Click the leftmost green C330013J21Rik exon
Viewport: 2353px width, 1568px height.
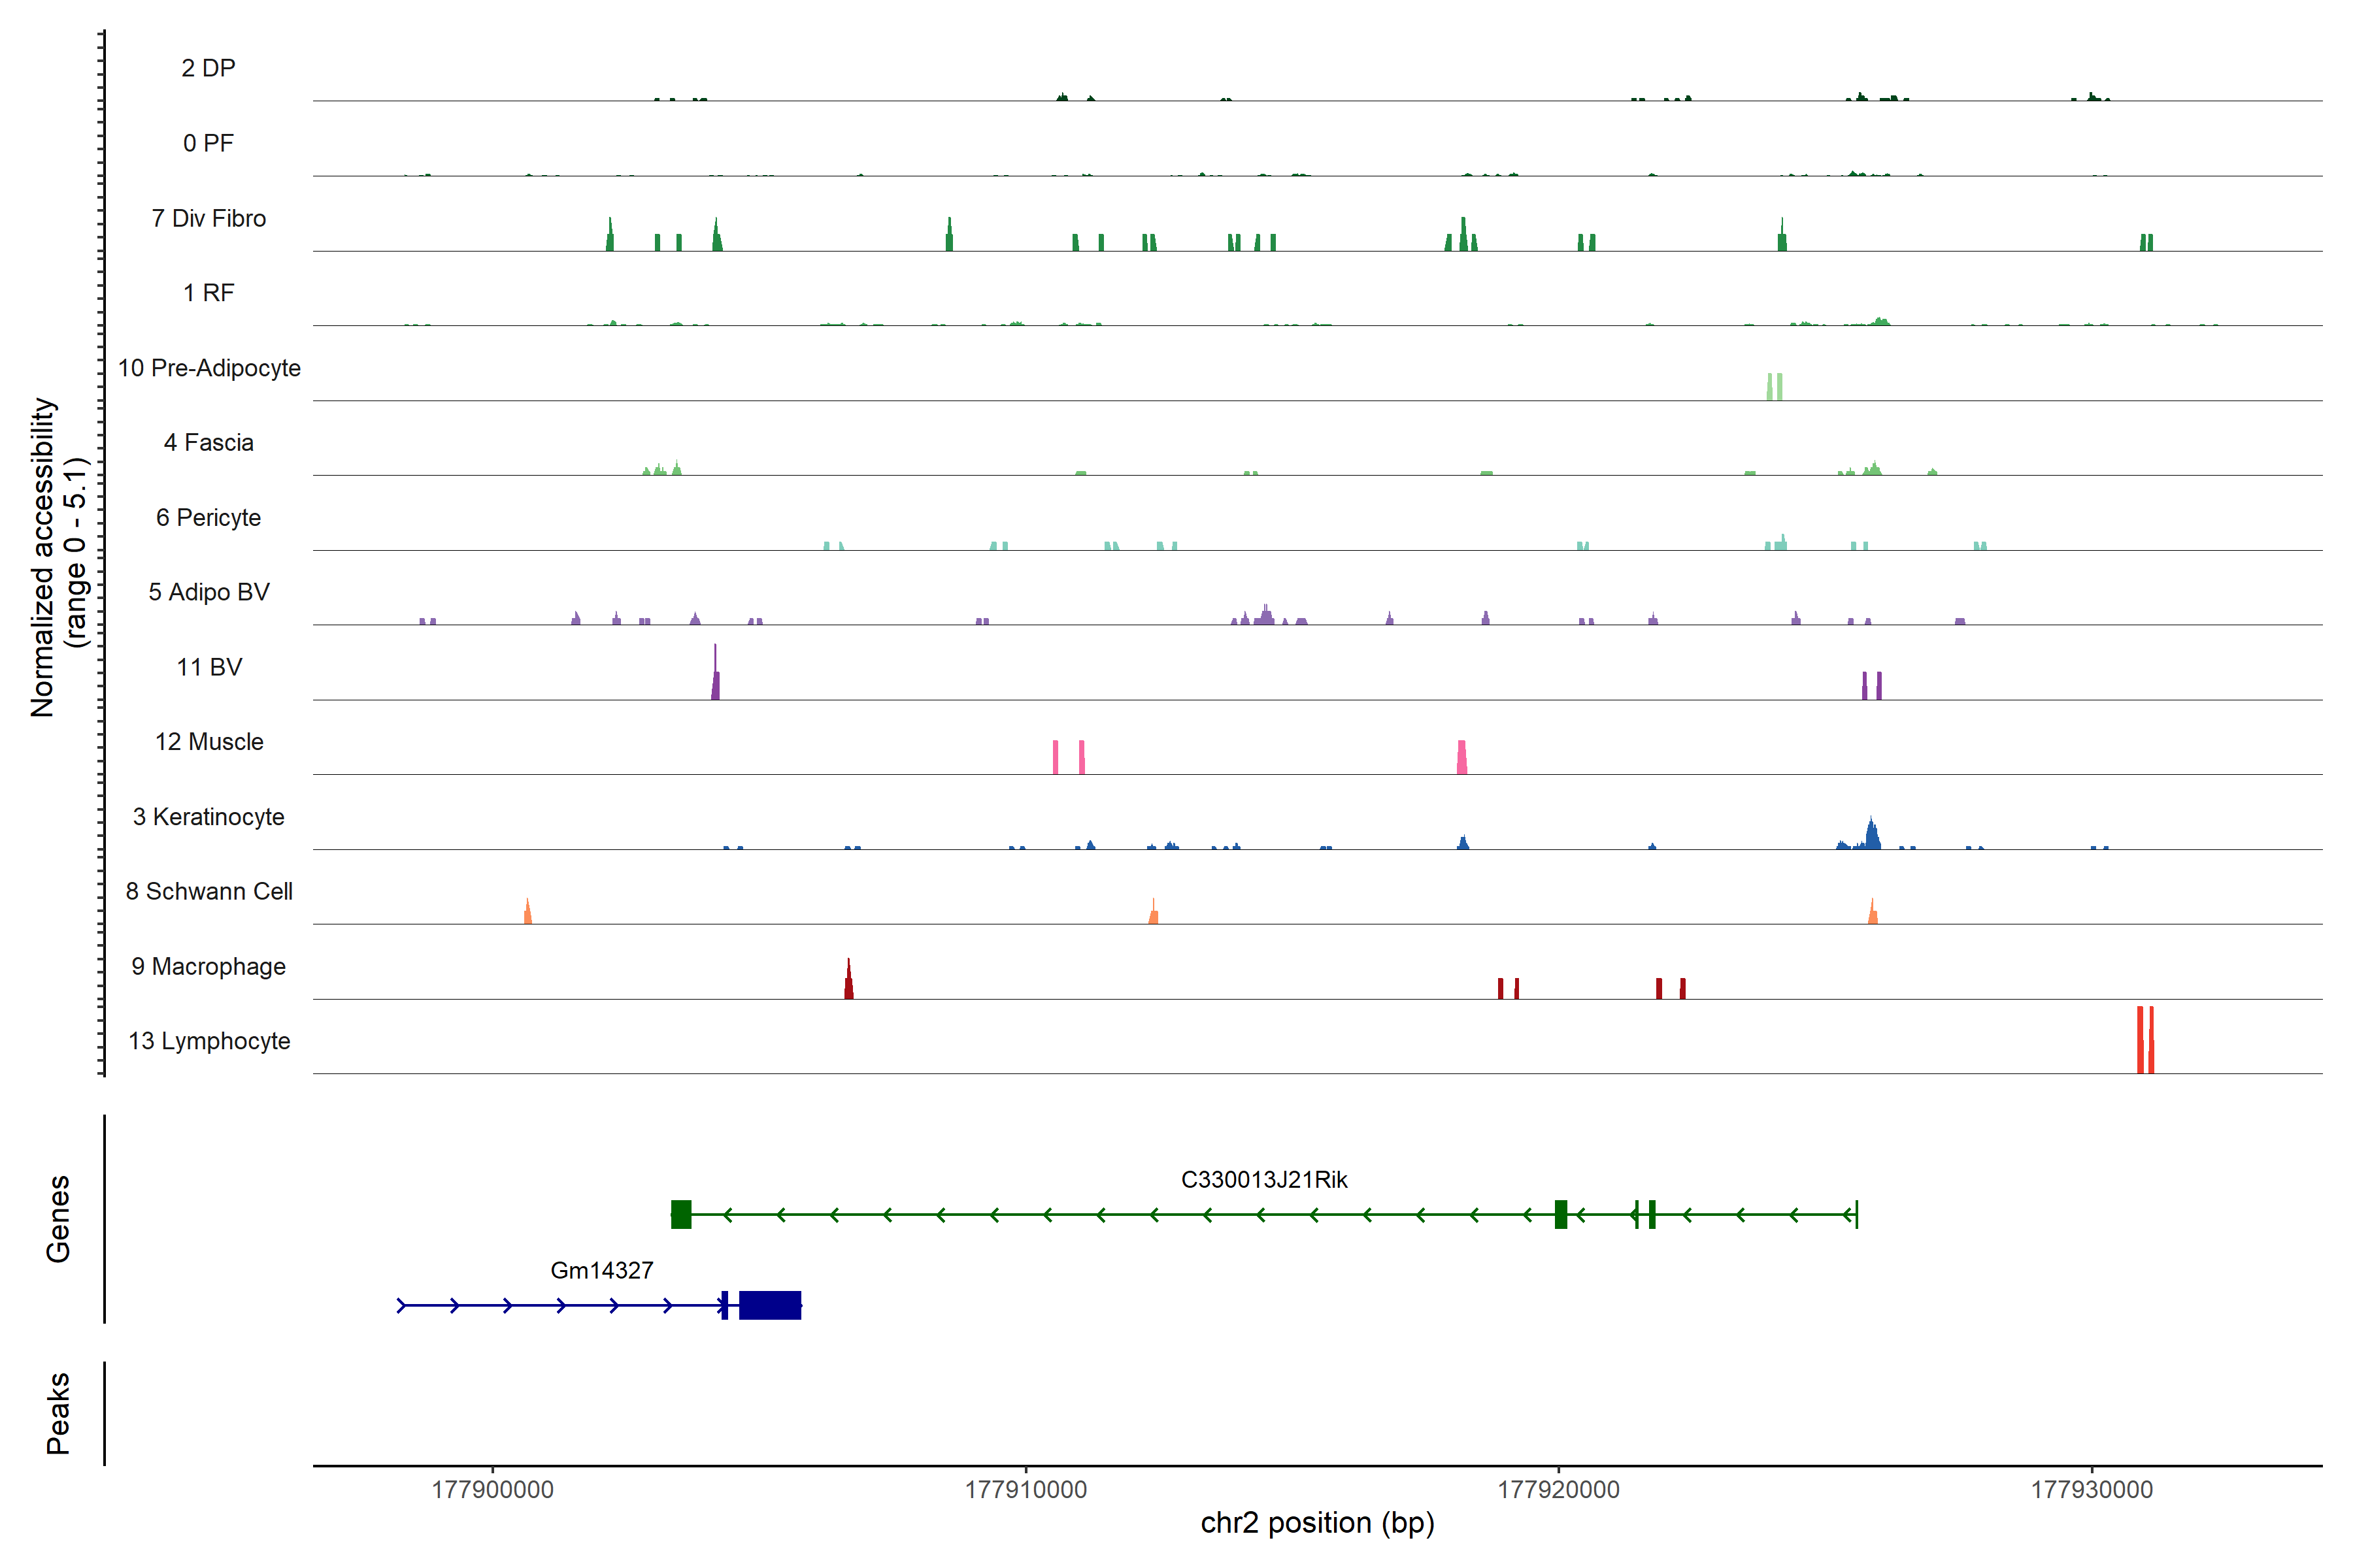pos(681,1214)
